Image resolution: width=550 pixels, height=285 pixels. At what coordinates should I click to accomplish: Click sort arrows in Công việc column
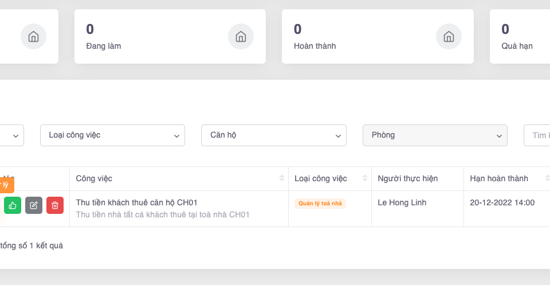pos(281,178)
